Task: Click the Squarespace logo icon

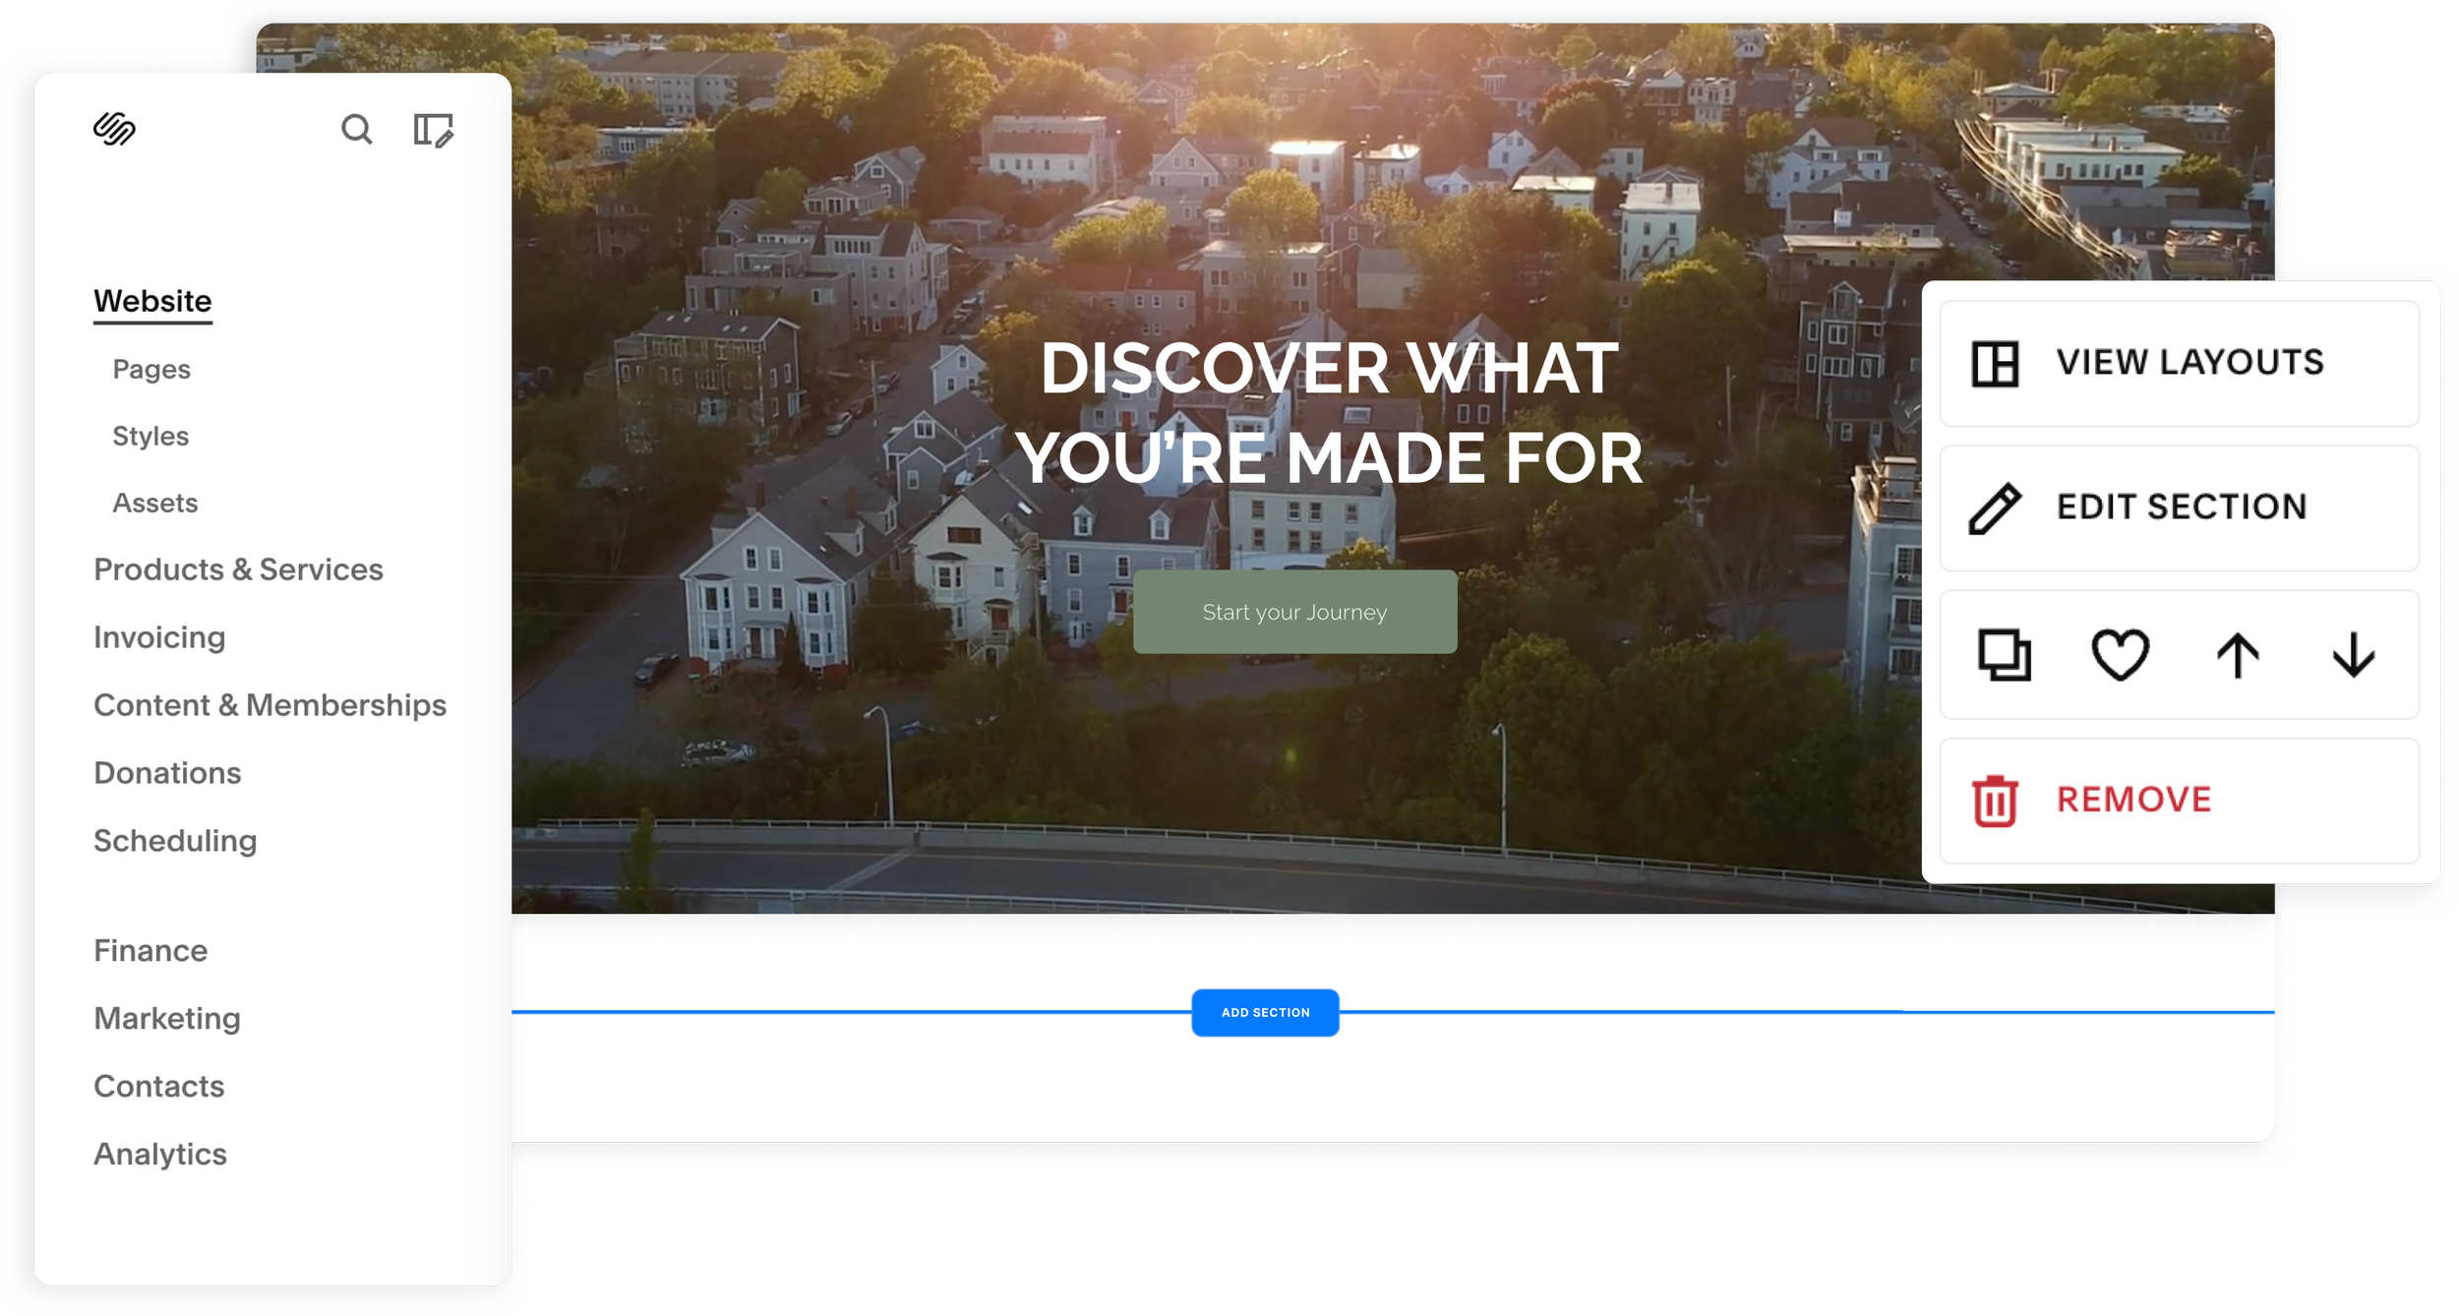Action: click(114, 129)
